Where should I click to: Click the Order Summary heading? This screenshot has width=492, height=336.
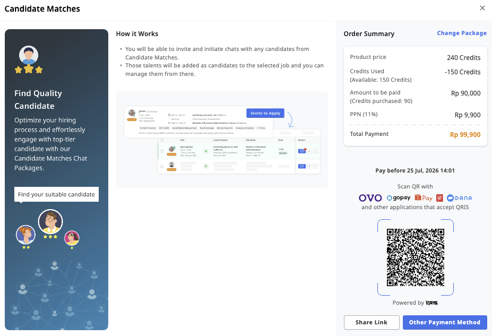point(369,34)
